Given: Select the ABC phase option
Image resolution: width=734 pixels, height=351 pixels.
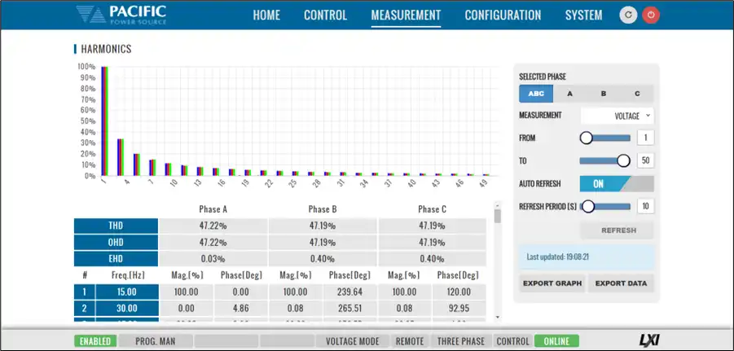Looking at the screenshot, I should [x=536, y=94].
